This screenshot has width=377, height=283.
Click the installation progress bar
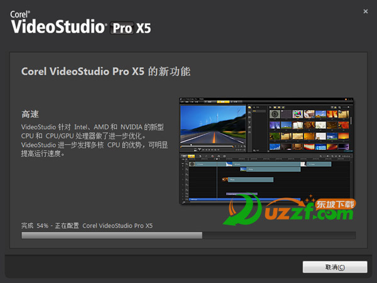pyautogui.click(x=188, y=235)
